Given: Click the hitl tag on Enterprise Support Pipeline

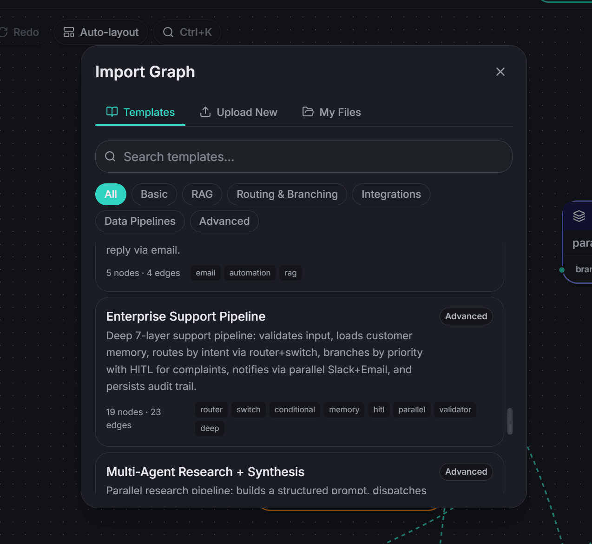Looking at the screenshot, I should point(379,410).
